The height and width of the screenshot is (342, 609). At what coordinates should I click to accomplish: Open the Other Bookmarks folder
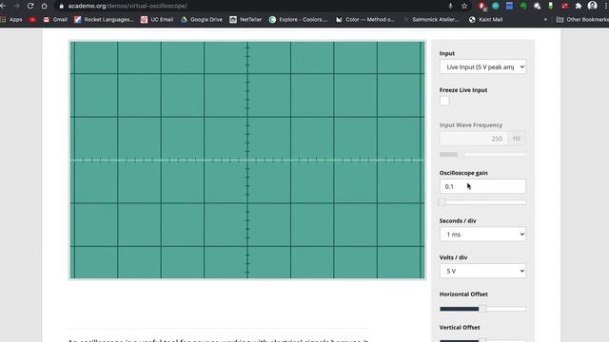click(582, 19)
